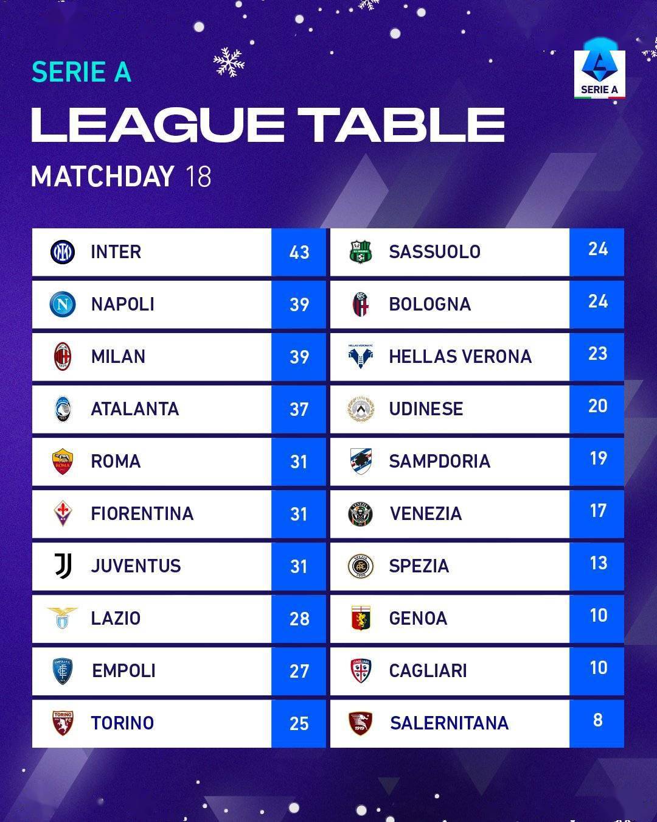Select the Genoa club crest
Viewport: 657px width, 822px height.
360,618
